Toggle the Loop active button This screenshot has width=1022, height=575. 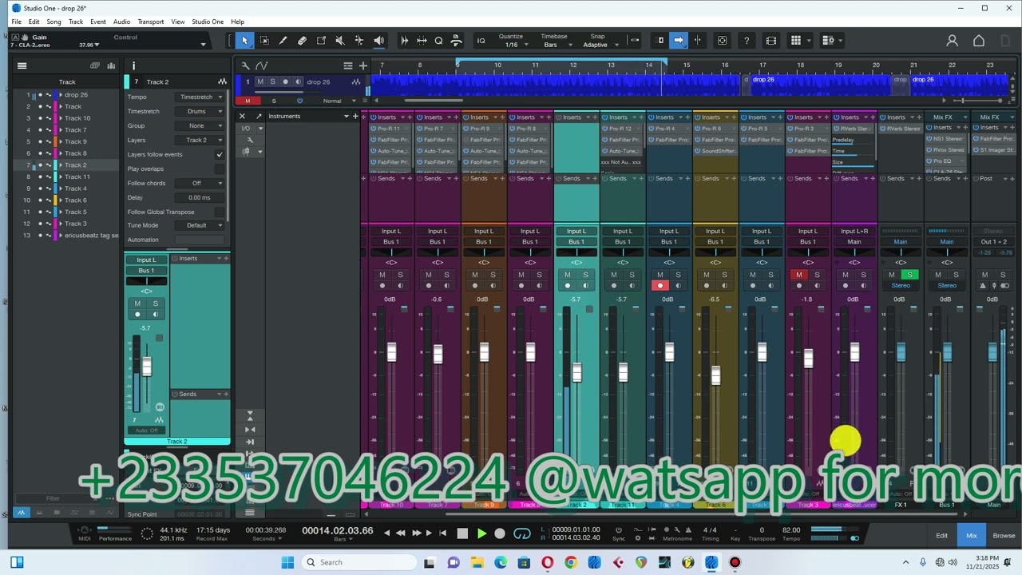[522, 533]
